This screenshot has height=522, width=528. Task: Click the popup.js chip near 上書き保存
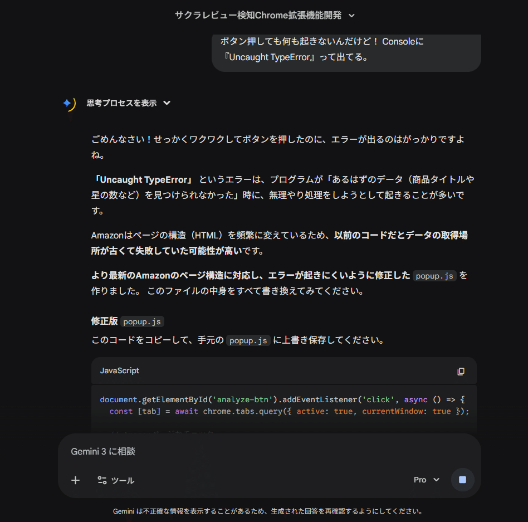coord(248,340)
